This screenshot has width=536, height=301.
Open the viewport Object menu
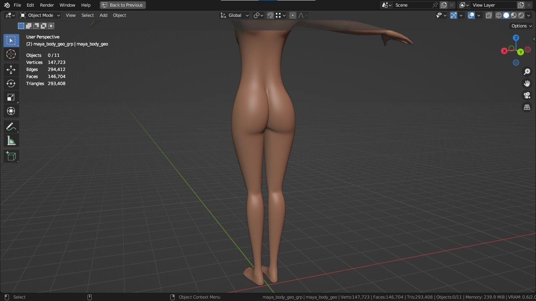(119, 15)
